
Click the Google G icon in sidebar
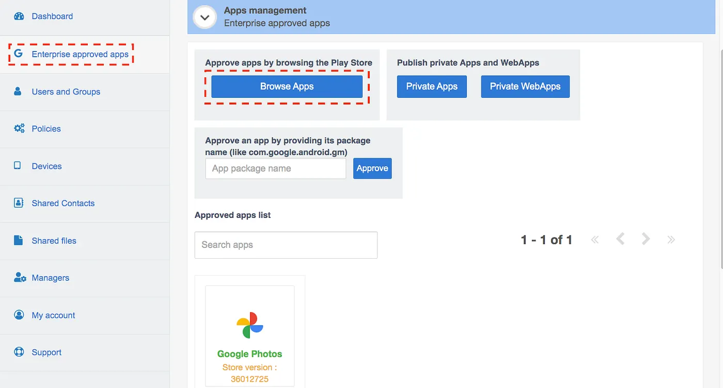(x=19, y=54)
